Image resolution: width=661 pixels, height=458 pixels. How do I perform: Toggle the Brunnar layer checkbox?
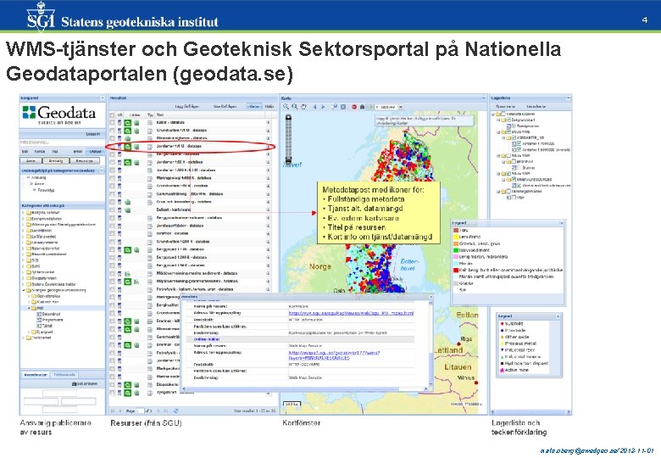coord(519,167)
